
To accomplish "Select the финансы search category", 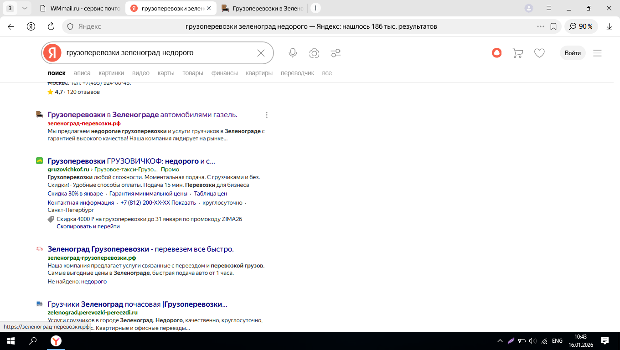I will point(225,73).
